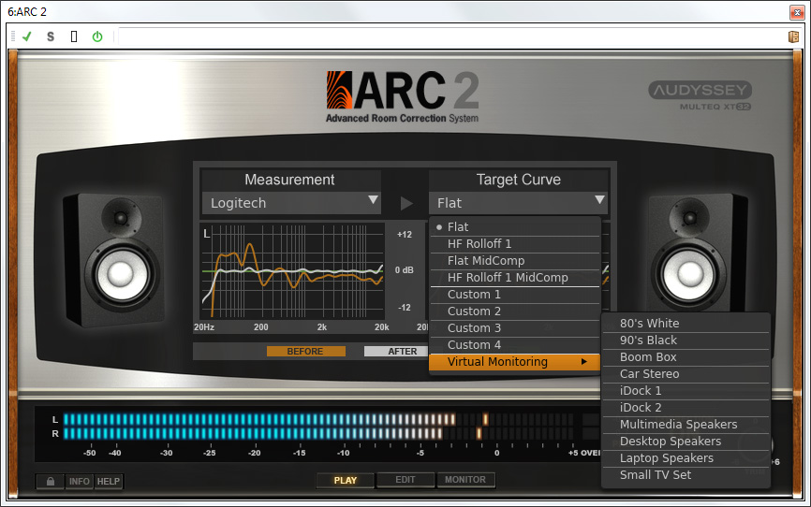Click the ARC 2 logo

[403, 96]
